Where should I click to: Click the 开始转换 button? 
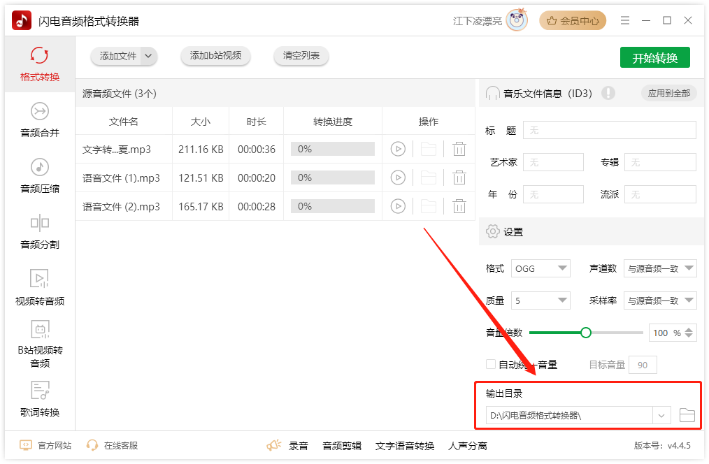[x=654, y=58]
